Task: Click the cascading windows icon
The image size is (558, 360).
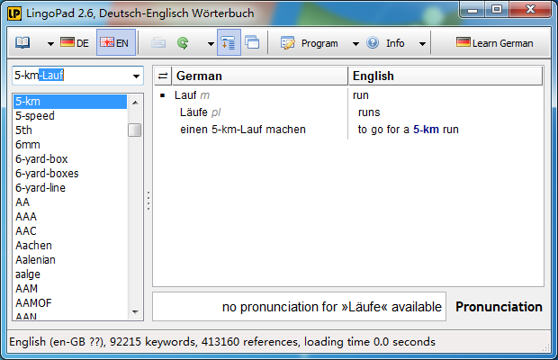Action: point(252,43)
